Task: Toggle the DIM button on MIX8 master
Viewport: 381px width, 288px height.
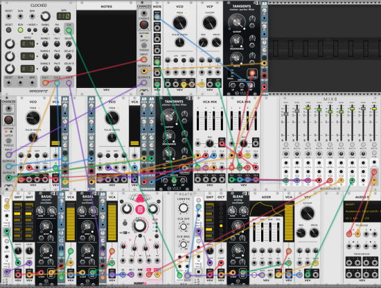Action: (374, 153)
